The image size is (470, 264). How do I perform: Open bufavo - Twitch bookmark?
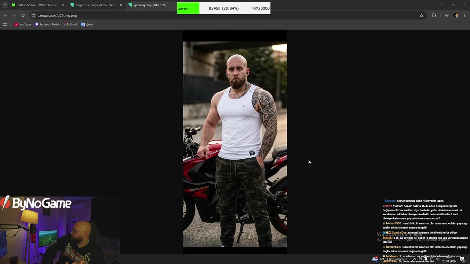48,25
